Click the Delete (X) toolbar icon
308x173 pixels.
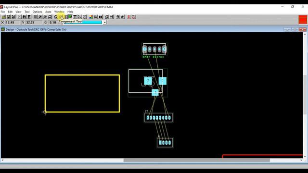point(19,17)
